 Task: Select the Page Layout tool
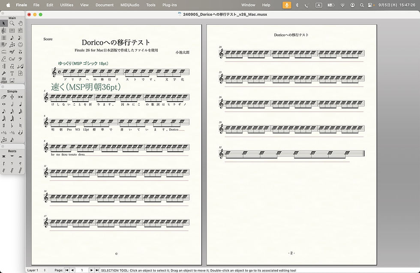(21, 73)
